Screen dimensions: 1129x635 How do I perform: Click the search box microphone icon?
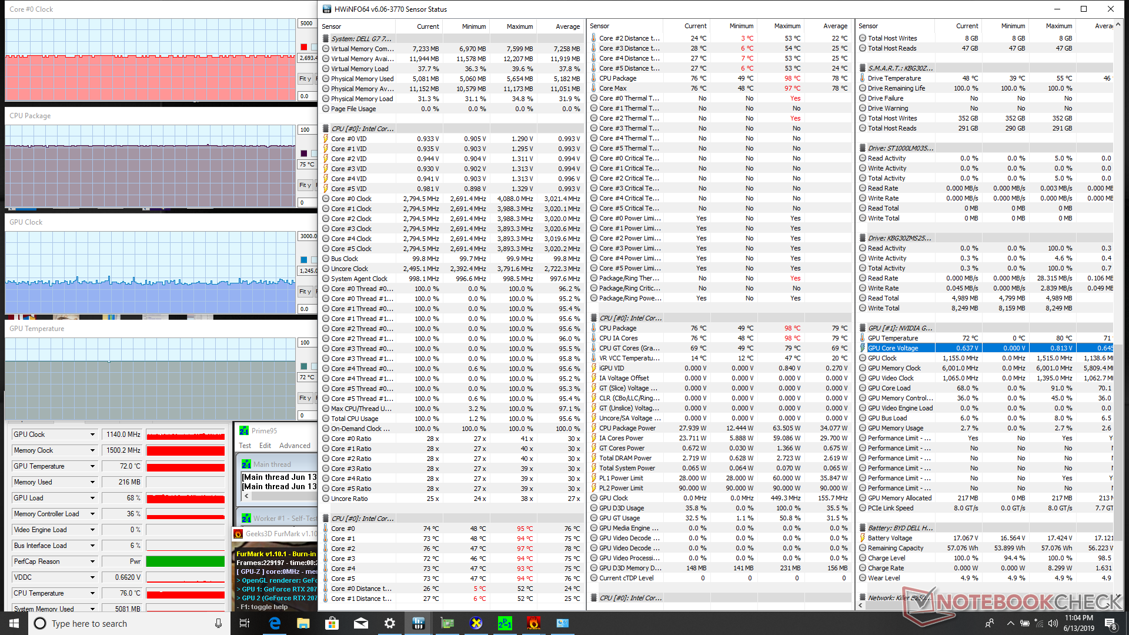pyautogui.click(x=218, y=623)
